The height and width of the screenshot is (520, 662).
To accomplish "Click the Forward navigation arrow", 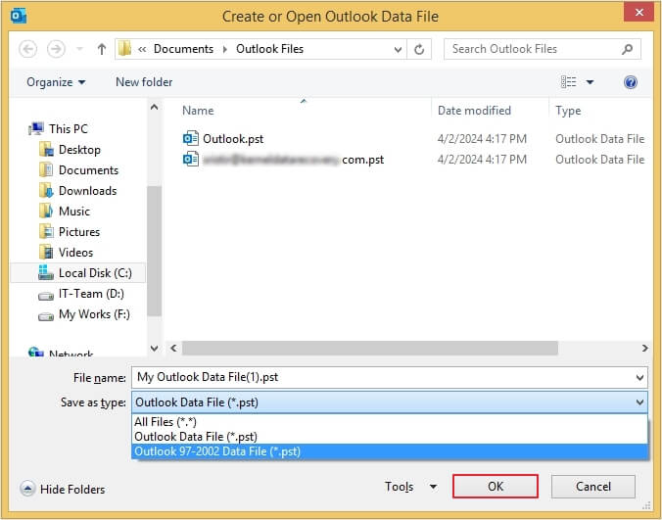I will point(56,49).
